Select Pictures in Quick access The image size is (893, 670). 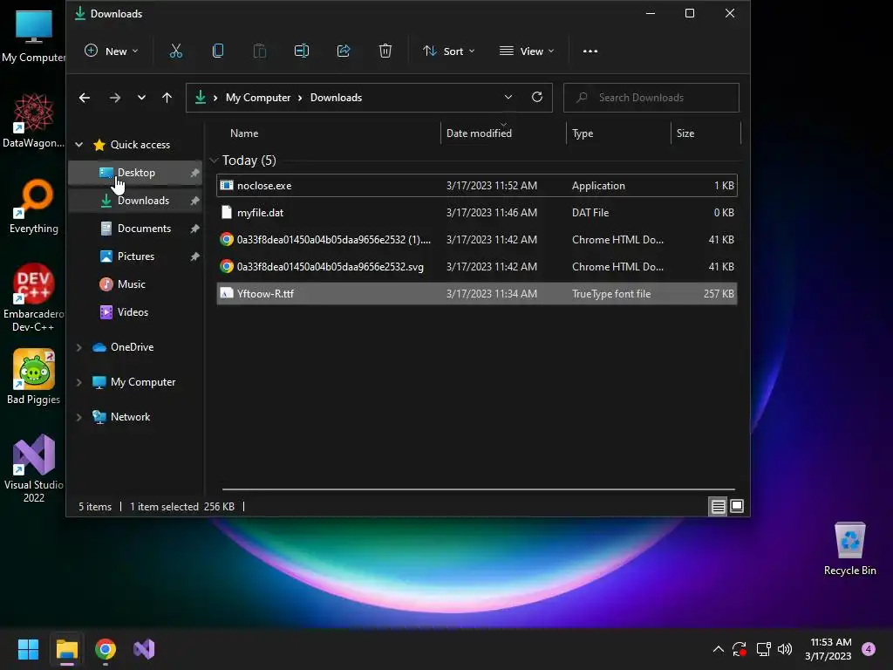pos(135,256)
